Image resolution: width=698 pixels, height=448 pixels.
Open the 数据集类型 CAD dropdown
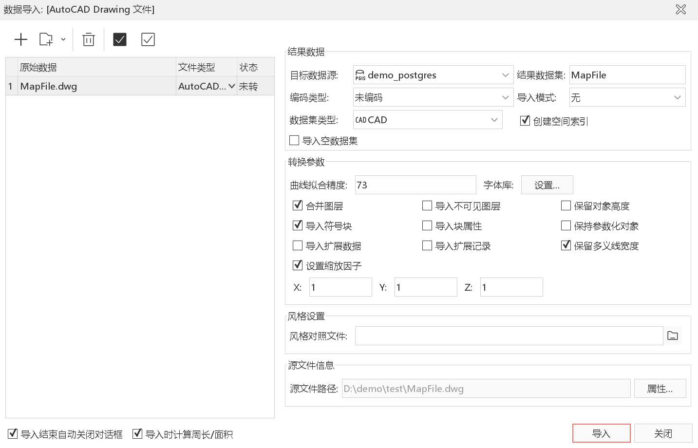point(428,120)
